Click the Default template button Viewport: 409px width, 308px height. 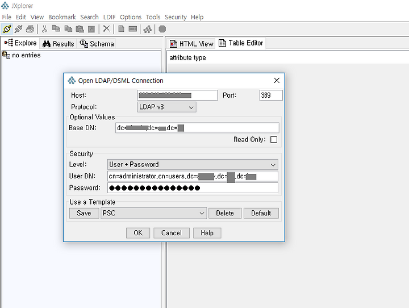click(x=261, y=213)
